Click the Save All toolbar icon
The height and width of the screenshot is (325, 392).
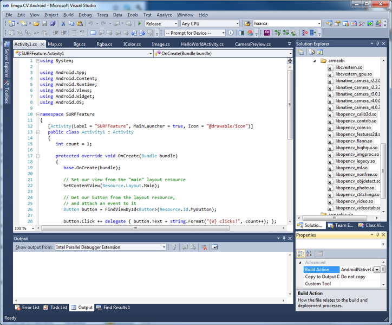(x=53, y=23)
